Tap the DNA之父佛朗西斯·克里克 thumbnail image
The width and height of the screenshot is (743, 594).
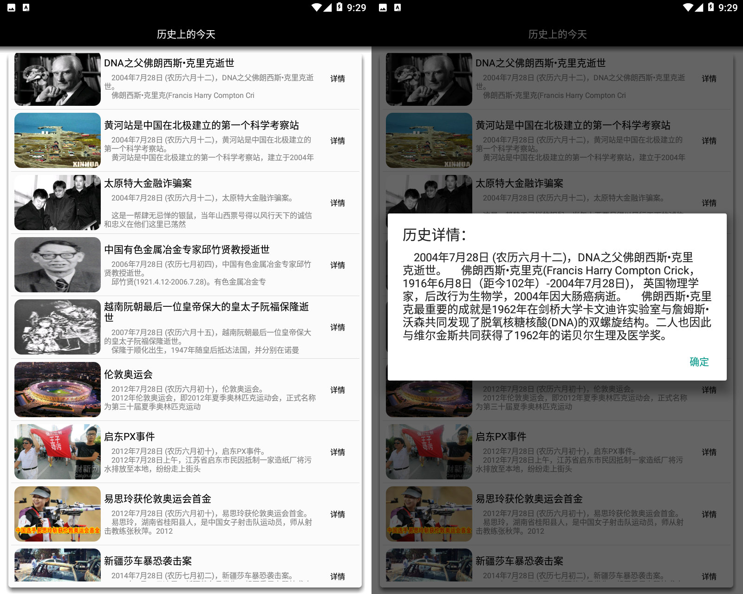[57, 79]
